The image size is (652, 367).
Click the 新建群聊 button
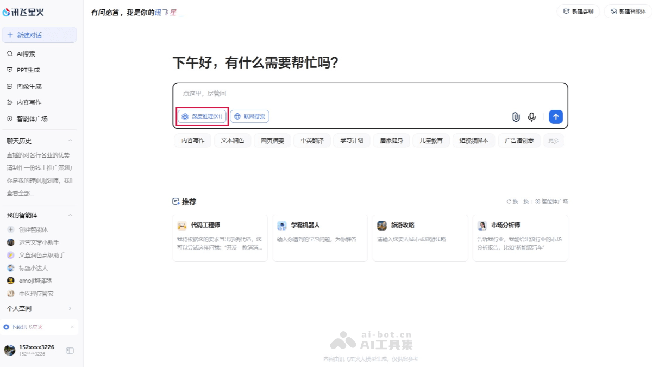[x=578, y=11]
